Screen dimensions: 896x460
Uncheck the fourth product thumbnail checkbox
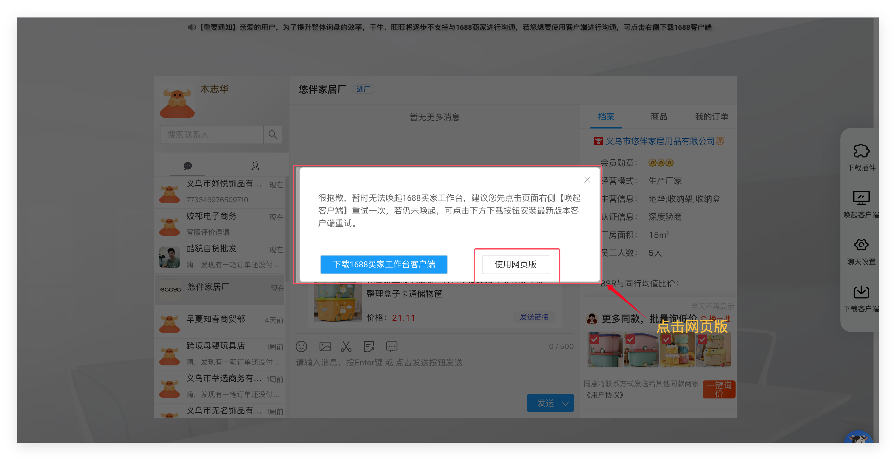coord(702,339)
